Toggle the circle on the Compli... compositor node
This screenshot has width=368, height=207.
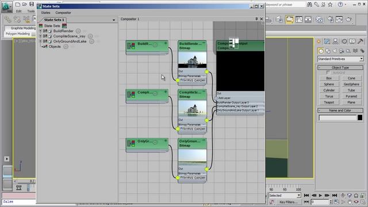(155, 93)
